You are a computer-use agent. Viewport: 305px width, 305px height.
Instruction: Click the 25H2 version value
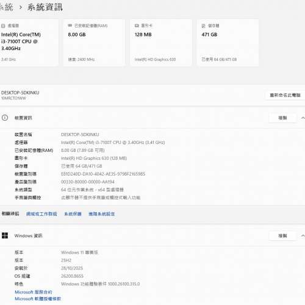pyautogui.click(x=66, y=260)
